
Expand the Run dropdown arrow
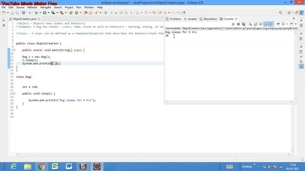click(x=49, y=13)
